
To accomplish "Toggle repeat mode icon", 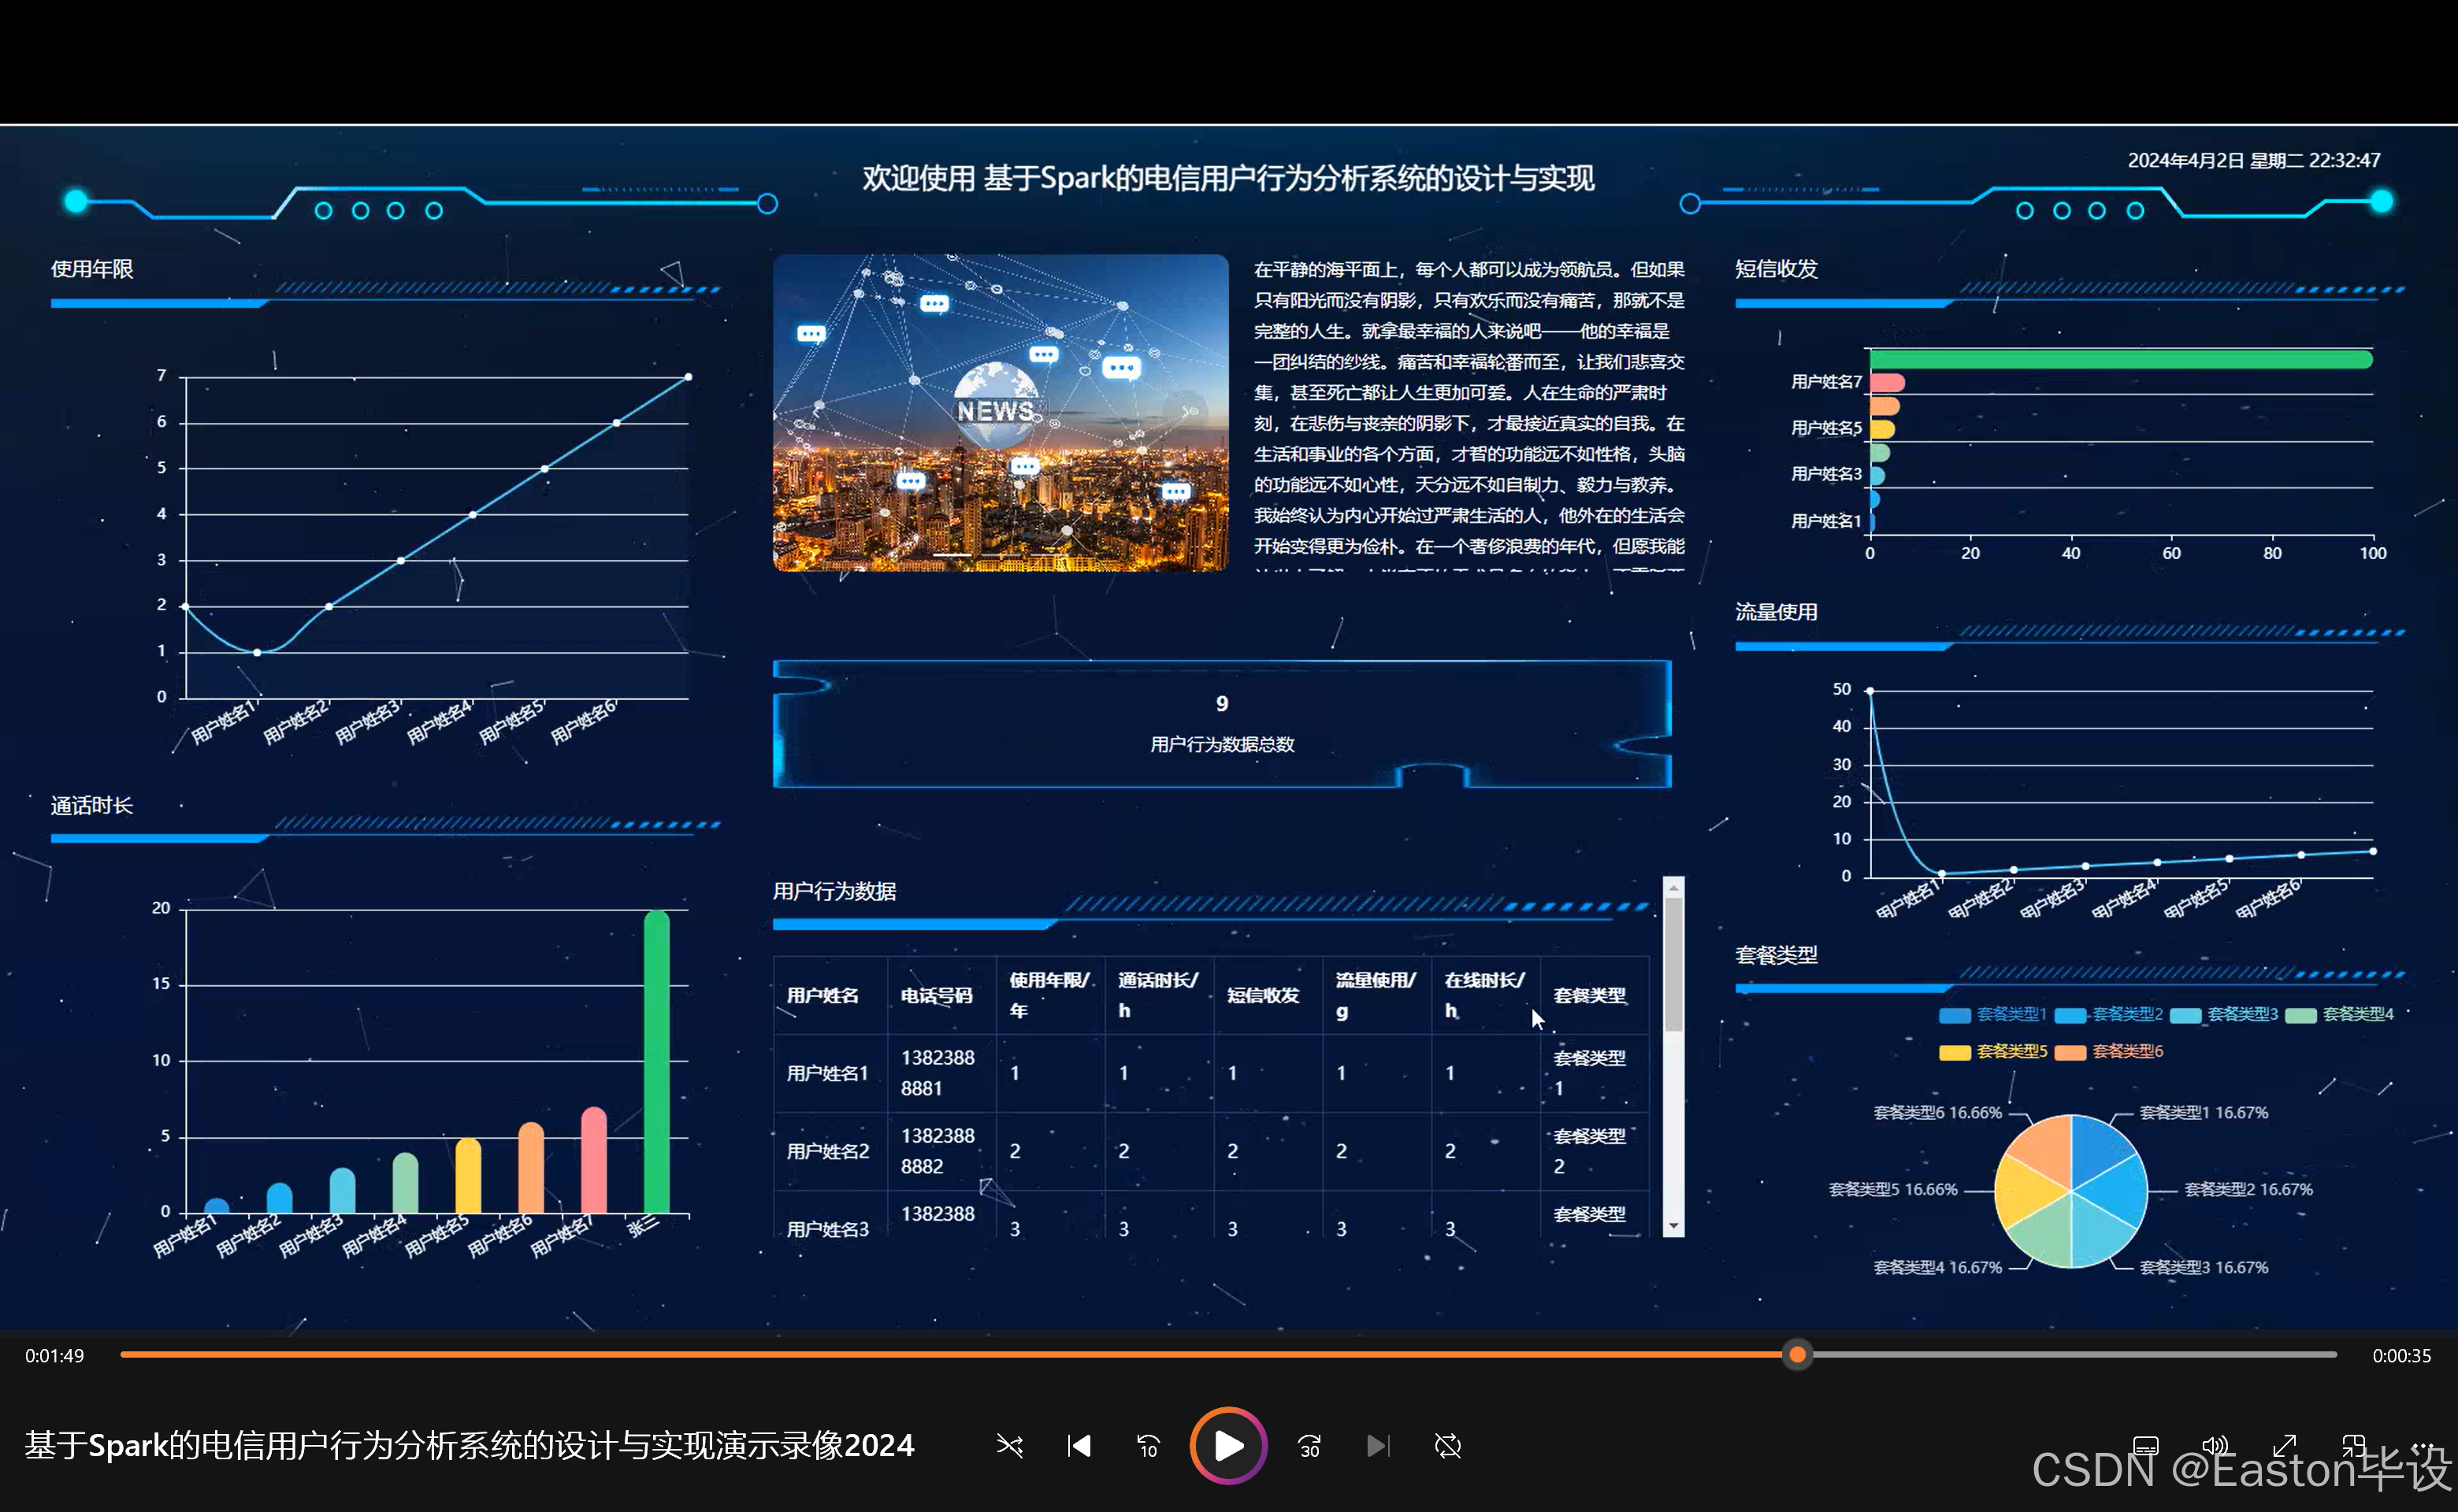I will click(x=1447, y=1446).
